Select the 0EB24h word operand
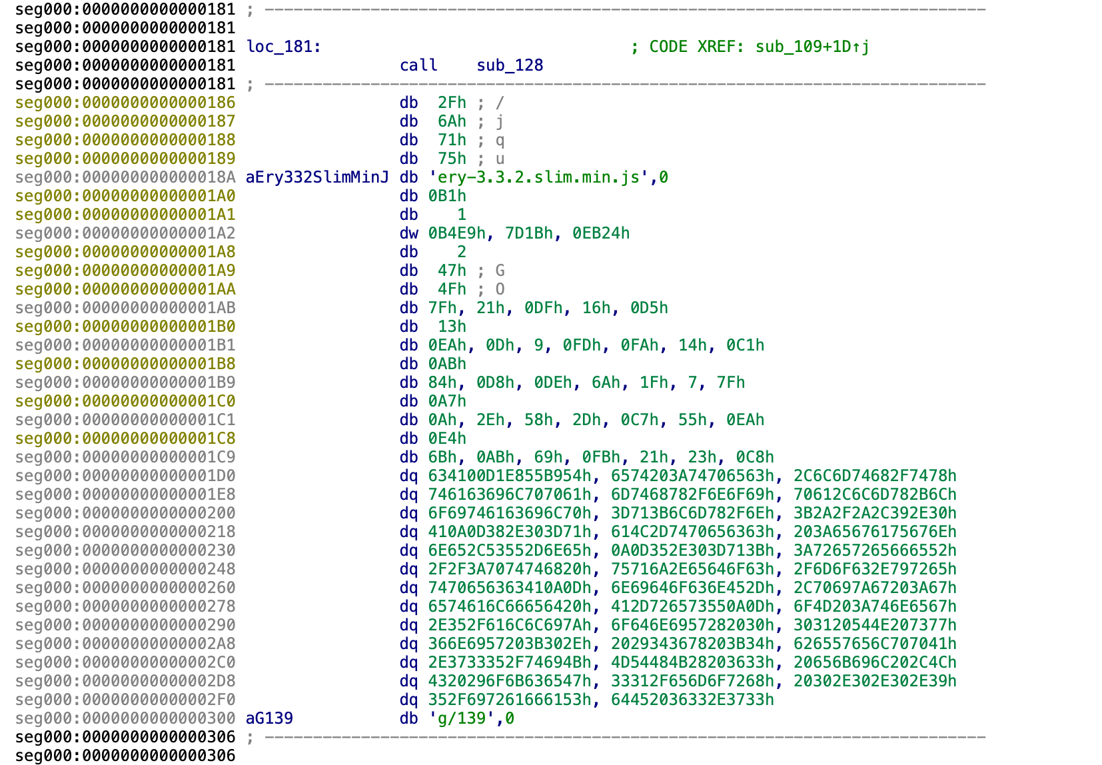1102x765 pixels. [x=601, y=233]
